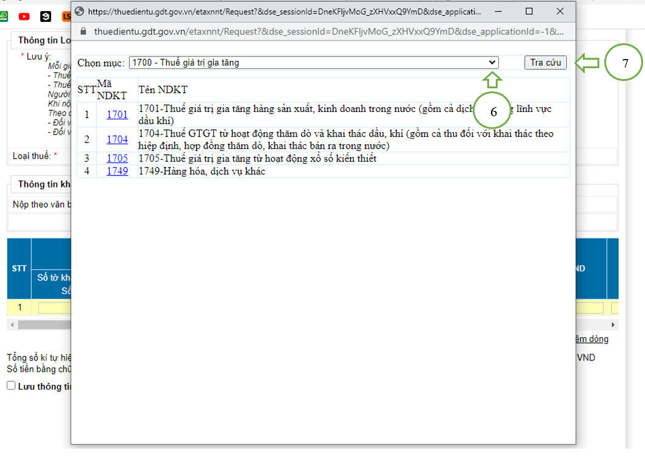Toggle the 'Lưu thông tin' checkbox
Viewport: 645px width, 456px height.
(x=11, y=385)
